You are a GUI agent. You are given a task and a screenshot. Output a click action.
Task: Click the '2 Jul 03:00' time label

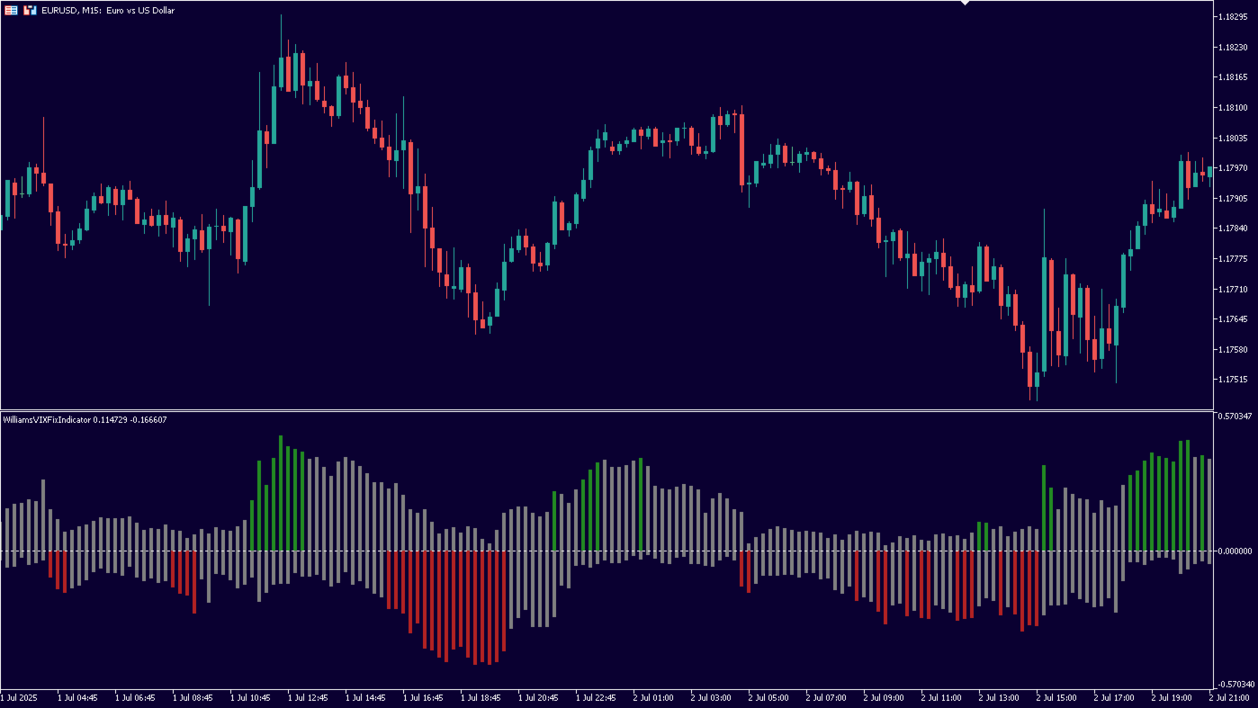pos(711,698)
